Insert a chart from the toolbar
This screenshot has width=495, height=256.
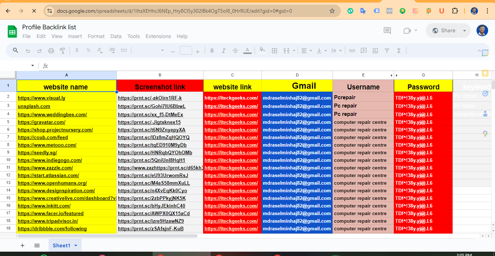coord(375,50)
